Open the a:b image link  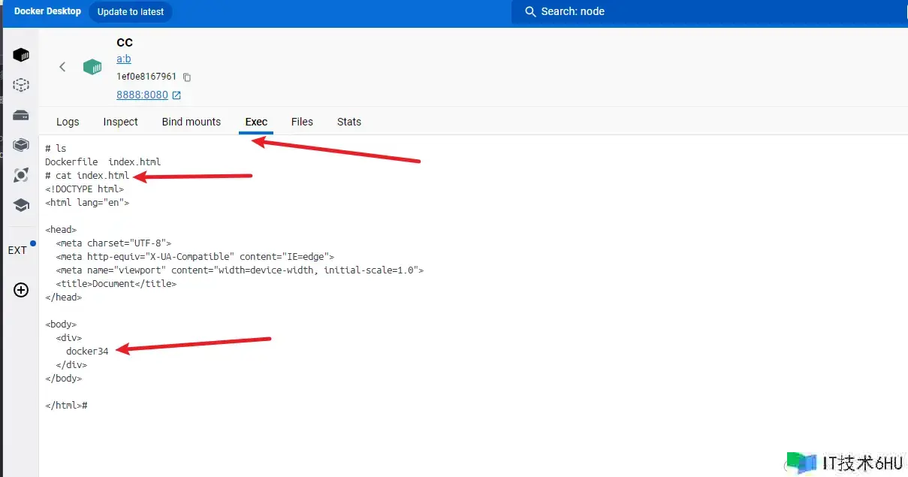[x=124, y=59]
